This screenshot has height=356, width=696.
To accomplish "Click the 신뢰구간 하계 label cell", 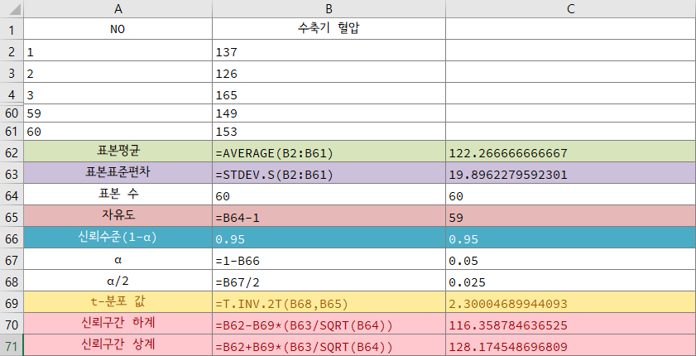I will (x=118, y=324).
